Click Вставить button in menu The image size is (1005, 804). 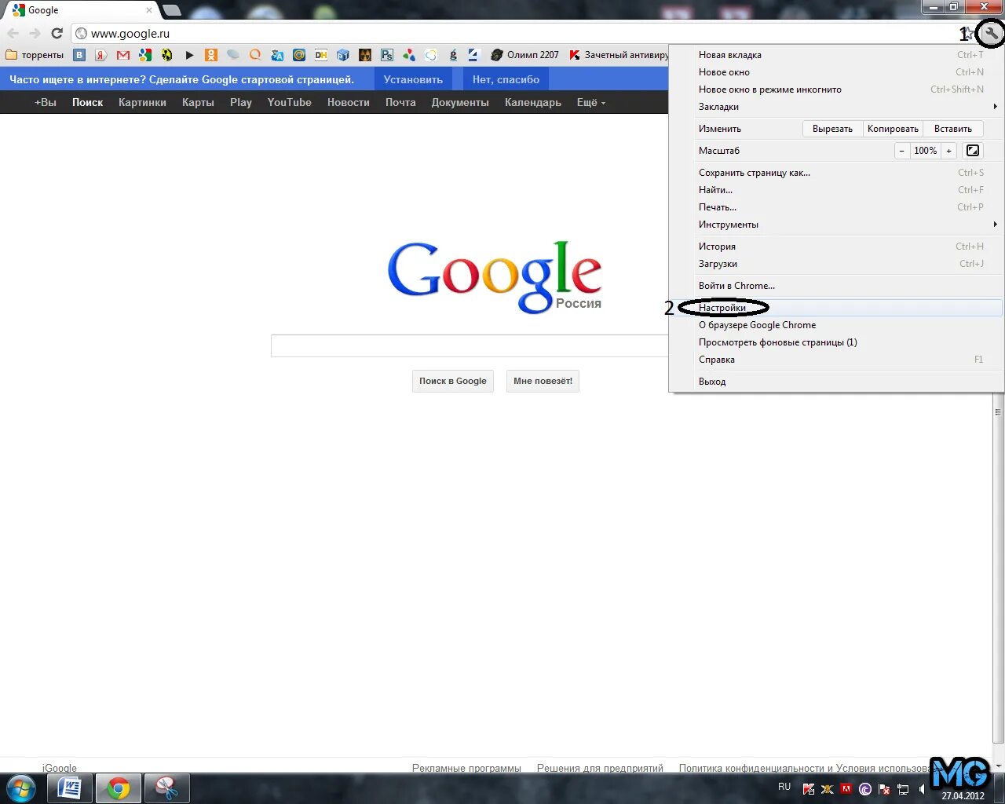click(953, 129)
